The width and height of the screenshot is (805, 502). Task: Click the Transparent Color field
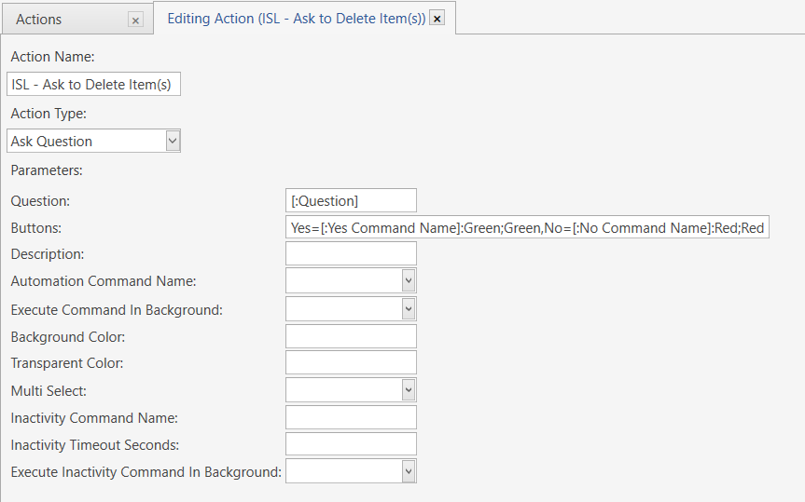(351, 362)
